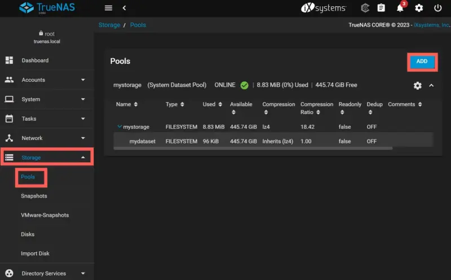Click the Accounts people icon
The image size is (451, 280).
coord(9,80)
